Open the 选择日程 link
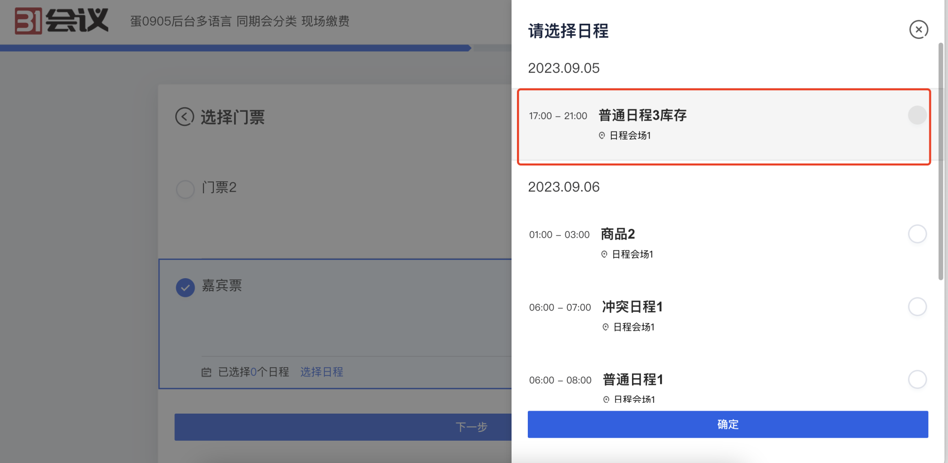Image resolution: width=948 pixels, height=463 pixels. click(321, 372)
